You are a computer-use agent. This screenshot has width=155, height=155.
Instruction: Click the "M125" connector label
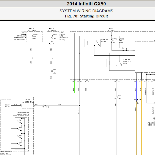(54, 70)
